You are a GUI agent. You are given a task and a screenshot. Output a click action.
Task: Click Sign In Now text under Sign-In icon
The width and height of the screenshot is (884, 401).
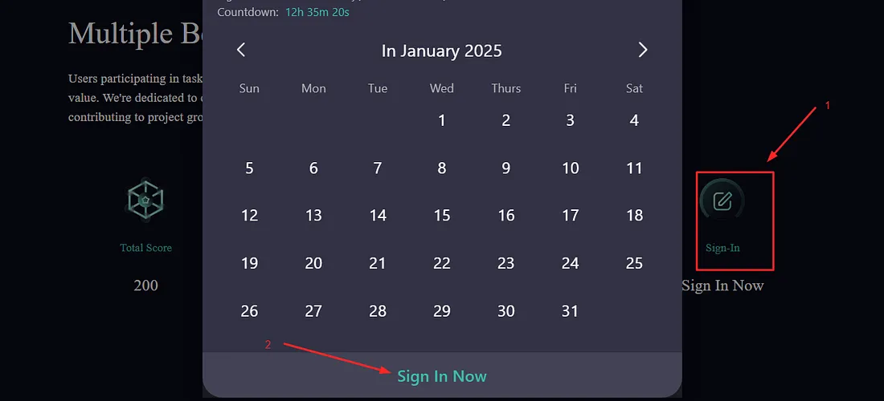point(722,286)
